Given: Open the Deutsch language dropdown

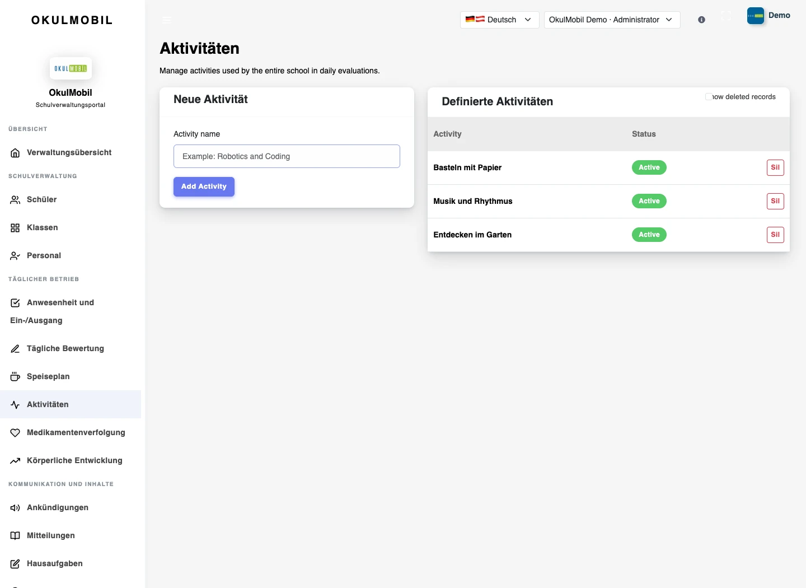Looking at the screenshot, I should [x=499, y=20].
